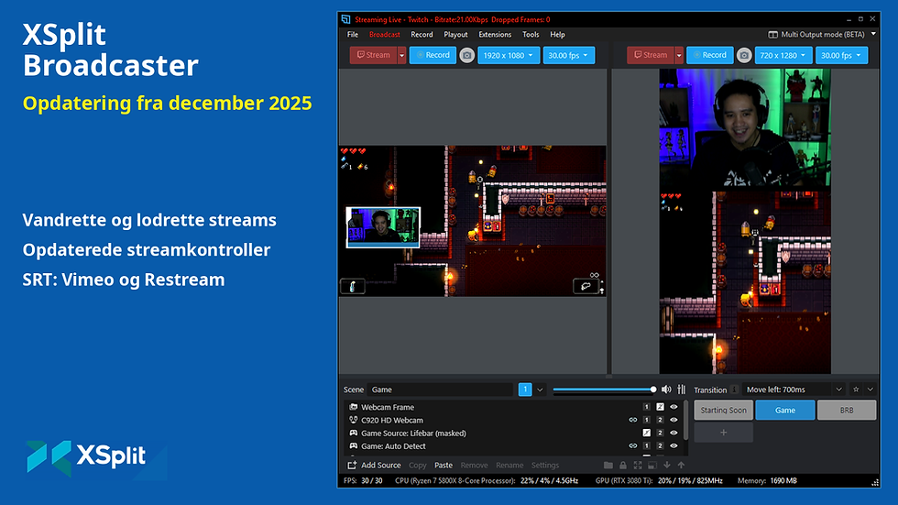This screenshot has height=505, width=898.
Task: Move source down with the down arrow
Action: pyautogui.click(x=667, y=465)
